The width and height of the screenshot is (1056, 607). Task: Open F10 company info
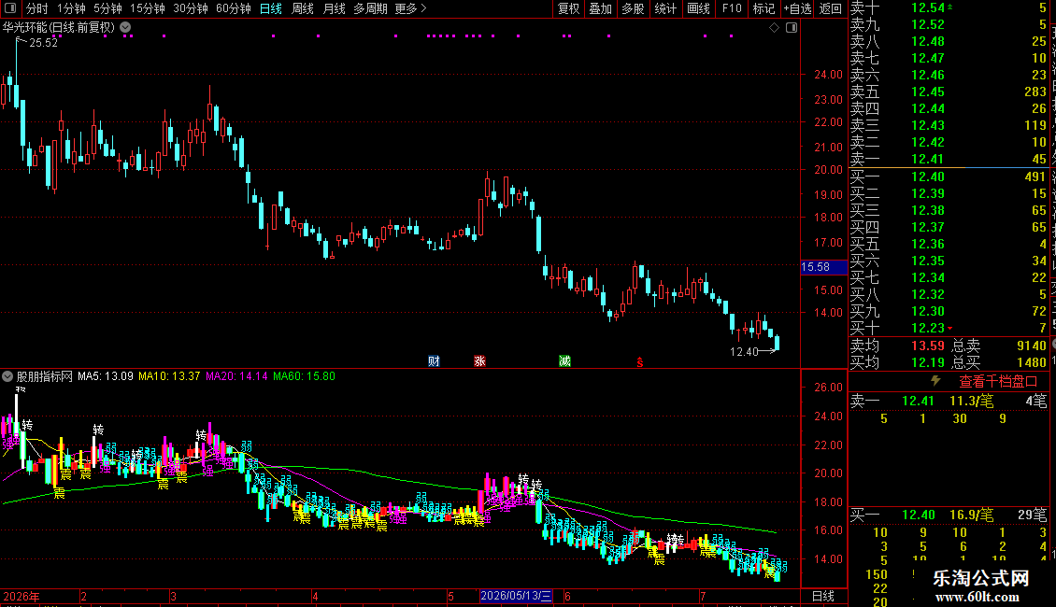tap(732, 8)
